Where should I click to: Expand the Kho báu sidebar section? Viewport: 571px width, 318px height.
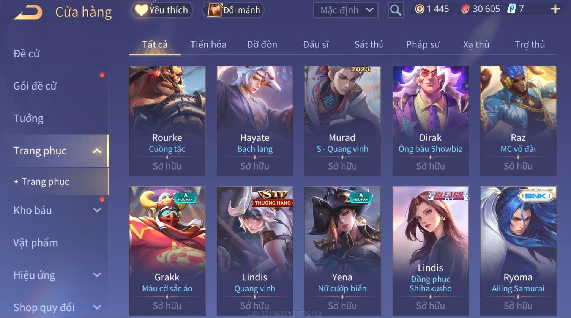pos(97,210)
